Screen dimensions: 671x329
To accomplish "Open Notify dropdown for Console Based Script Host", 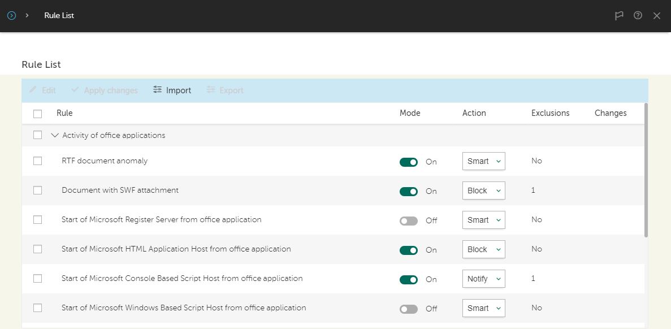I will click(483, 279).
